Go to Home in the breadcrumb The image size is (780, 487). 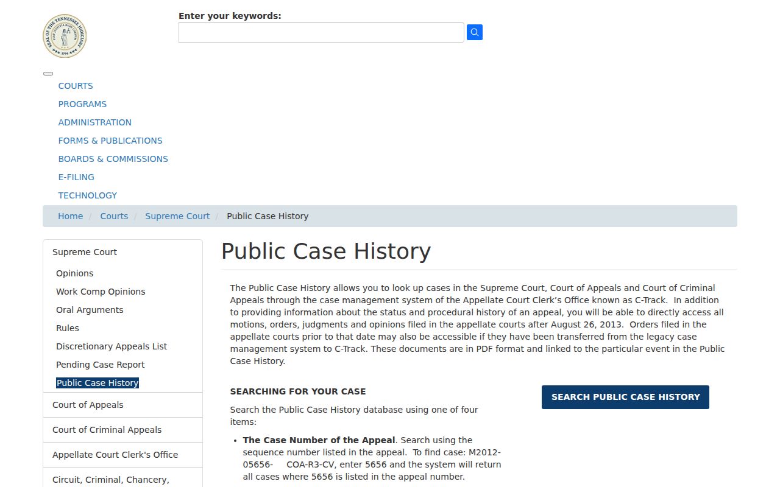tap(71, 216)
